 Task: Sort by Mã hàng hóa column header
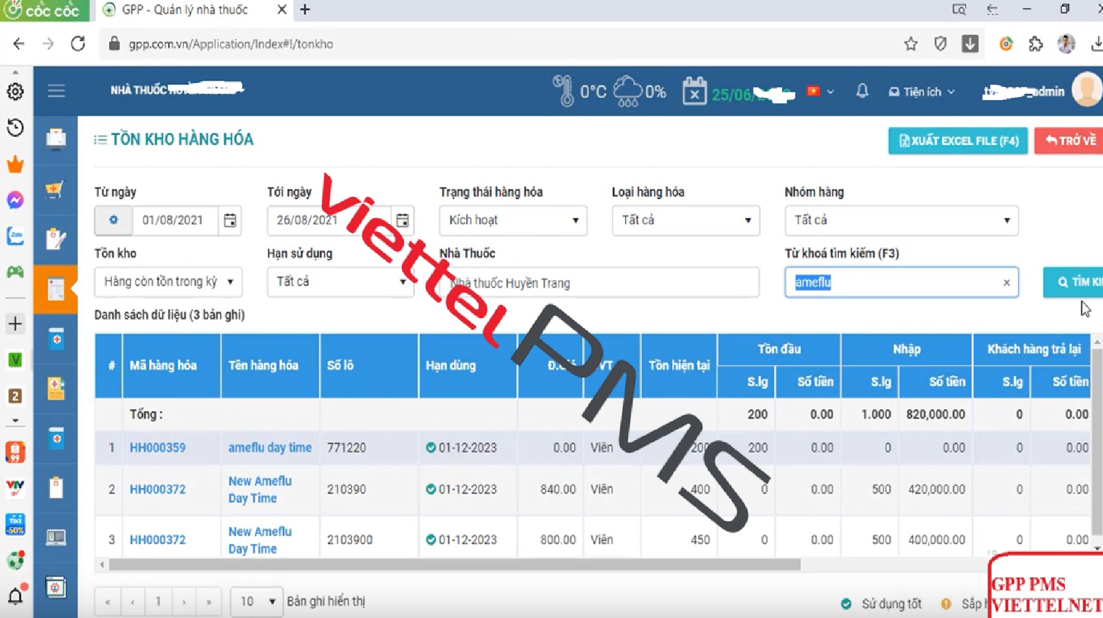(171, 365)
